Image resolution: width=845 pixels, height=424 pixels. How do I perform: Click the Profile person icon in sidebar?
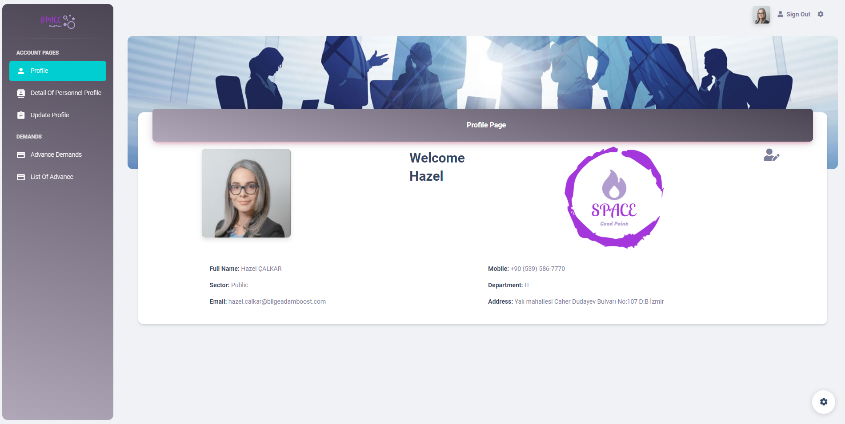(21, 71)
